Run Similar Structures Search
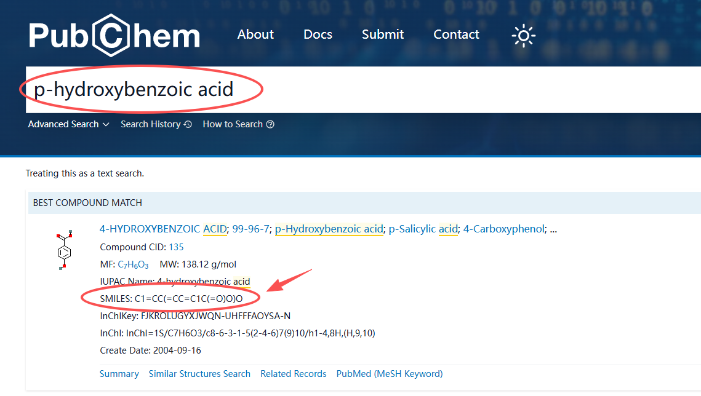 point(199,374)
